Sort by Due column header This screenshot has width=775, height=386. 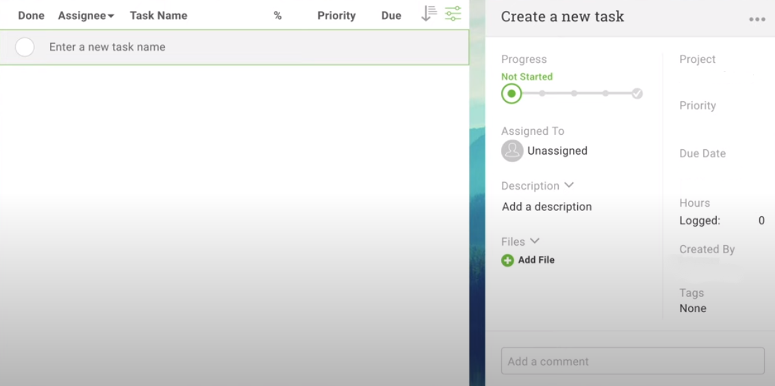[x=391, y=16]
